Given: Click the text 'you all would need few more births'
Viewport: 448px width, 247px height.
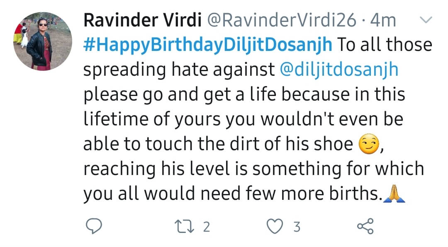Looking at the screenshot, I should tap(232, 194).
